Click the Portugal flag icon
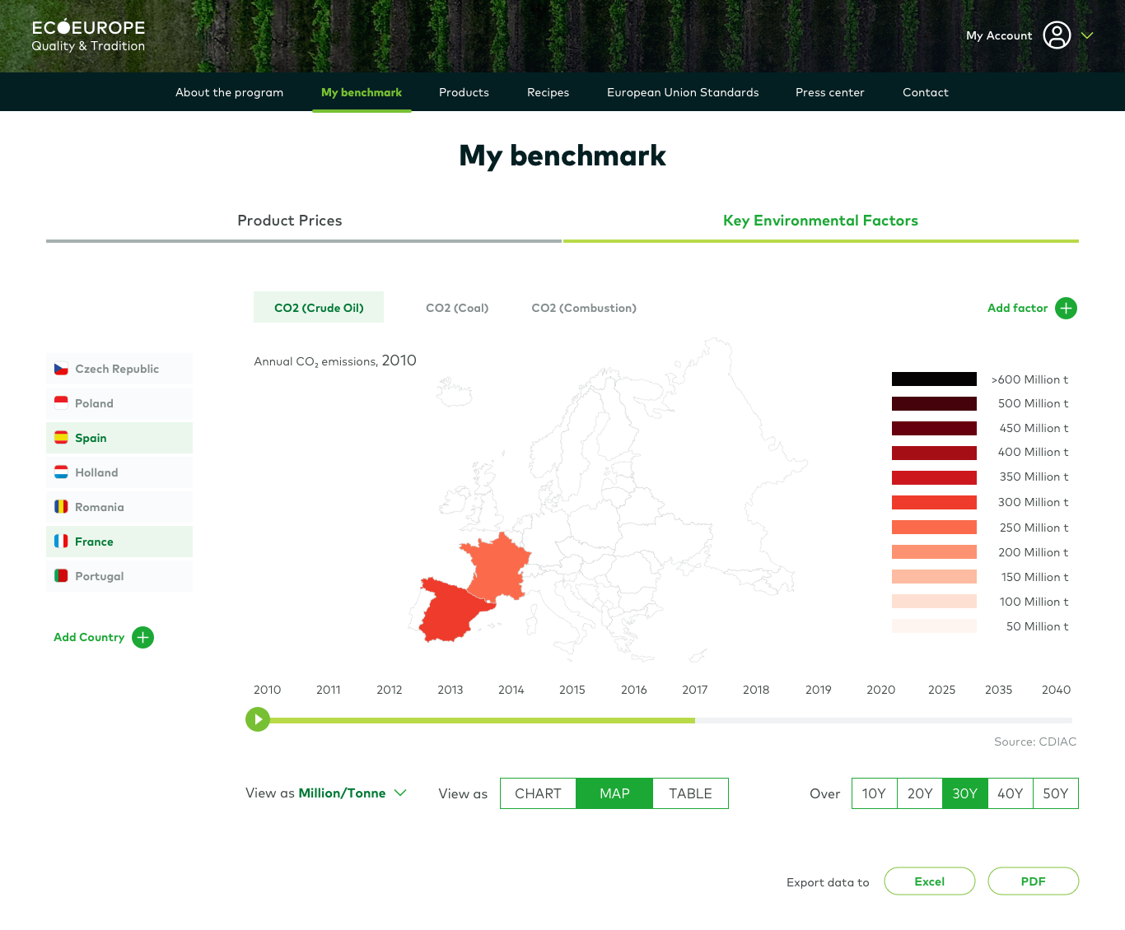 [x=61, y=575]
